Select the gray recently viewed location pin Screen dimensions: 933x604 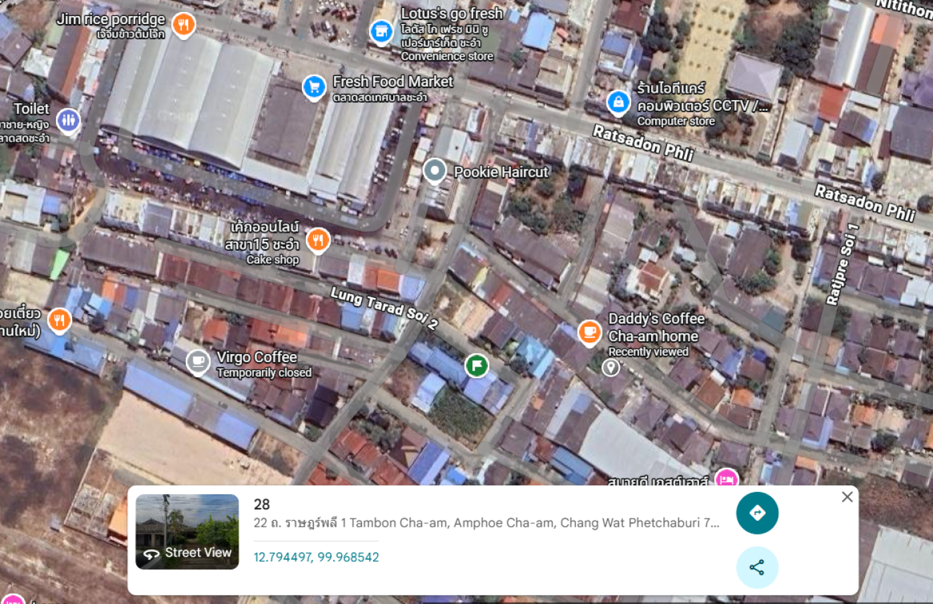(x=611, y=367)
